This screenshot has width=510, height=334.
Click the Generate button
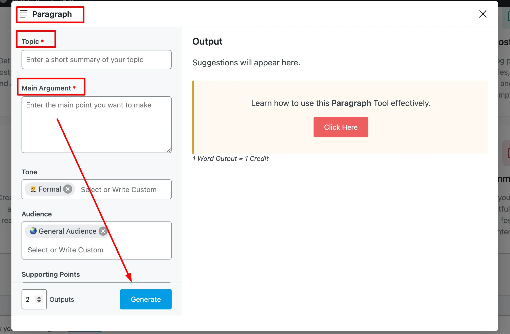(146, 299)
